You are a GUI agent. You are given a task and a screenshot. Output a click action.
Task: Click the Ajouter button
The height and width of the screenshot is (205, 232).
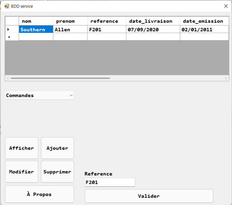coord(57,148)
